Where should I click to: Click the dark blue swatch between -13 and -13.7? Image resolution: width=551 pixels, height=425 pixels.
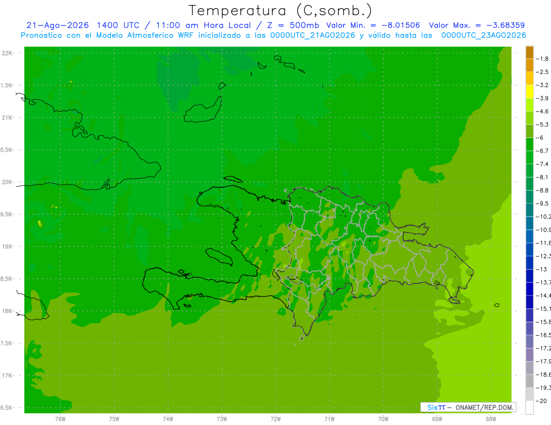pos(529,276)
